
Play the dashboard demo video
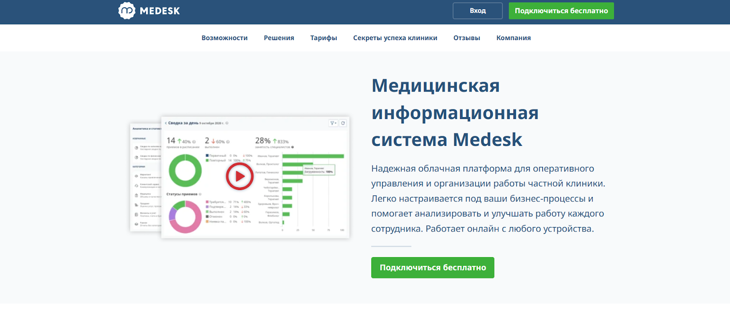click(x=240, y=176)
